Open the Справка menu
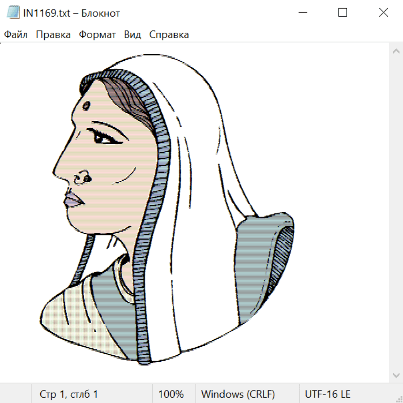The image size is (403, 403). pyautogui.click(x=169, y=35)
